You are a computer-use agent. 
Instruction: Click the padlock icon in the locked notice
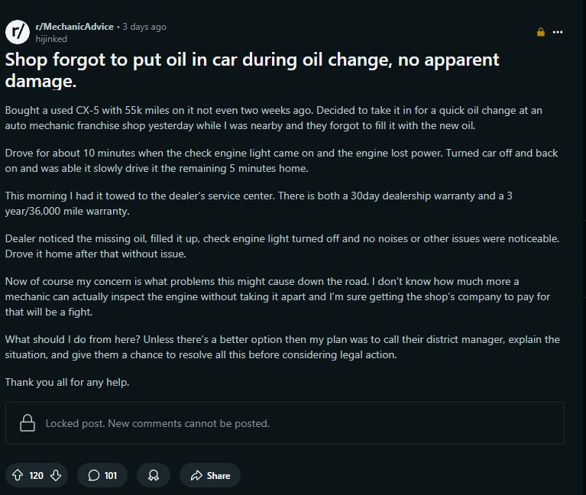click(28, 423)
